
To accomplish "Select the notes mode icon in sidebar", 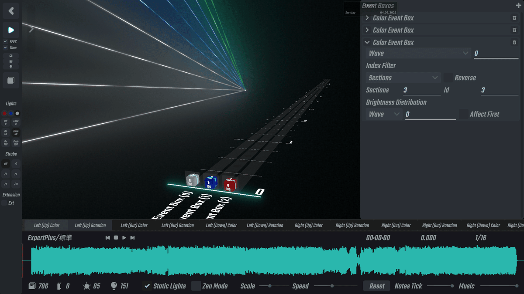I will click(11, 56).
